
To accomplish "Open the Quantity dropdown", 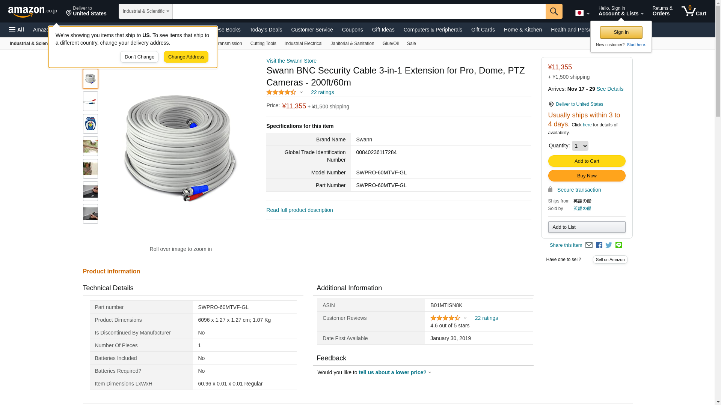I will 580,146.
